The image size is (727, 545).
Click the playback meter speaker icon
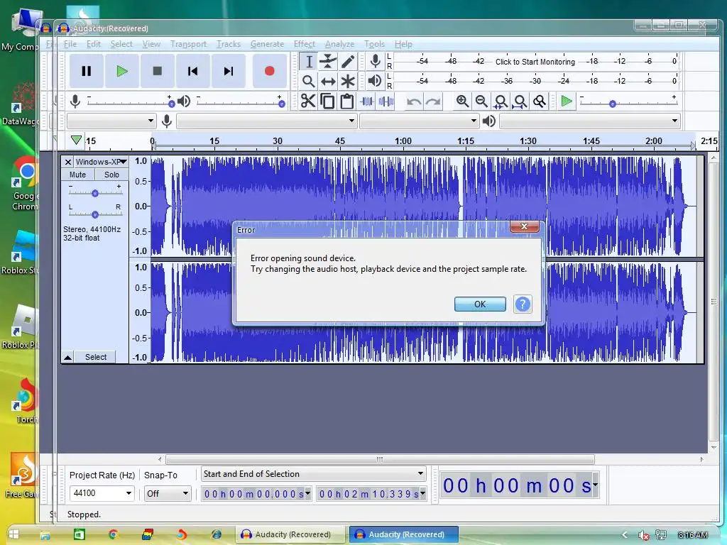click(x=375, y=81)
